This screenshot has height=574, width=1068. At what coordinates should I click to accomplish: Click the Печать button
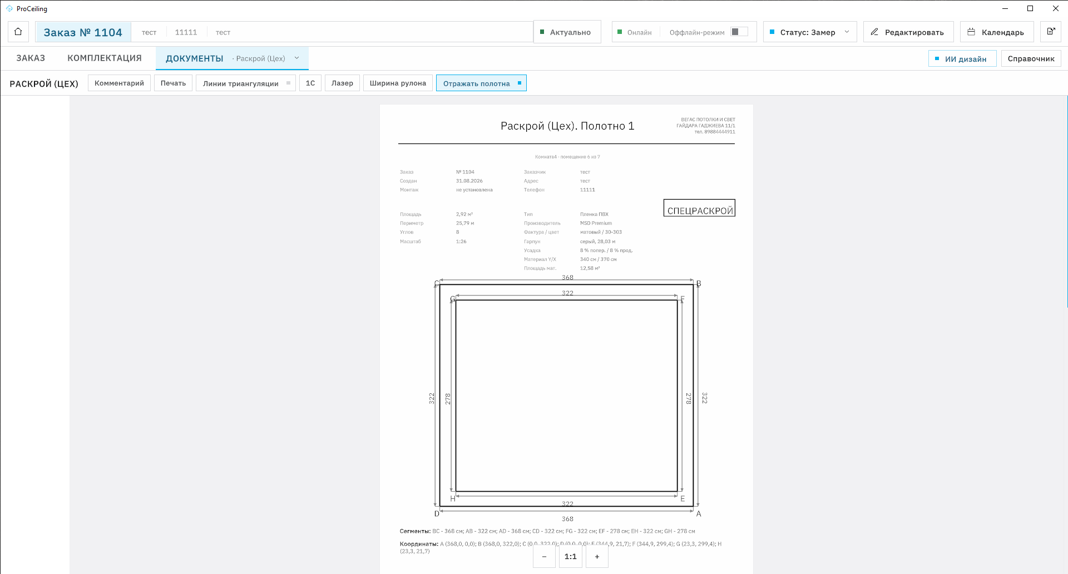point(173,83)
